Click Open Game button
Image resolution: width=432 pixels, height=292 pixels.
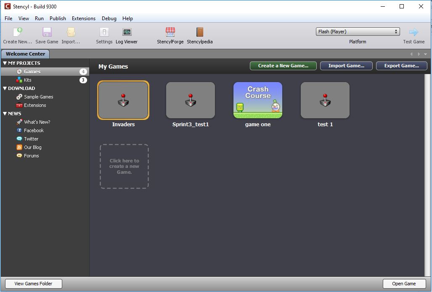coord(404,284)
